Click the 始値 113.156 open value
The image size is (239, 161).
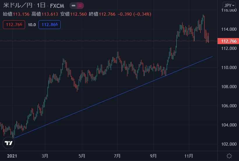(x=16, y=14)
